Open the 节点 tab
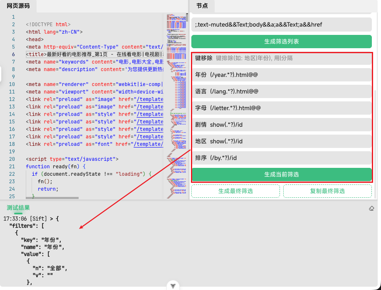 click(202, 6)
